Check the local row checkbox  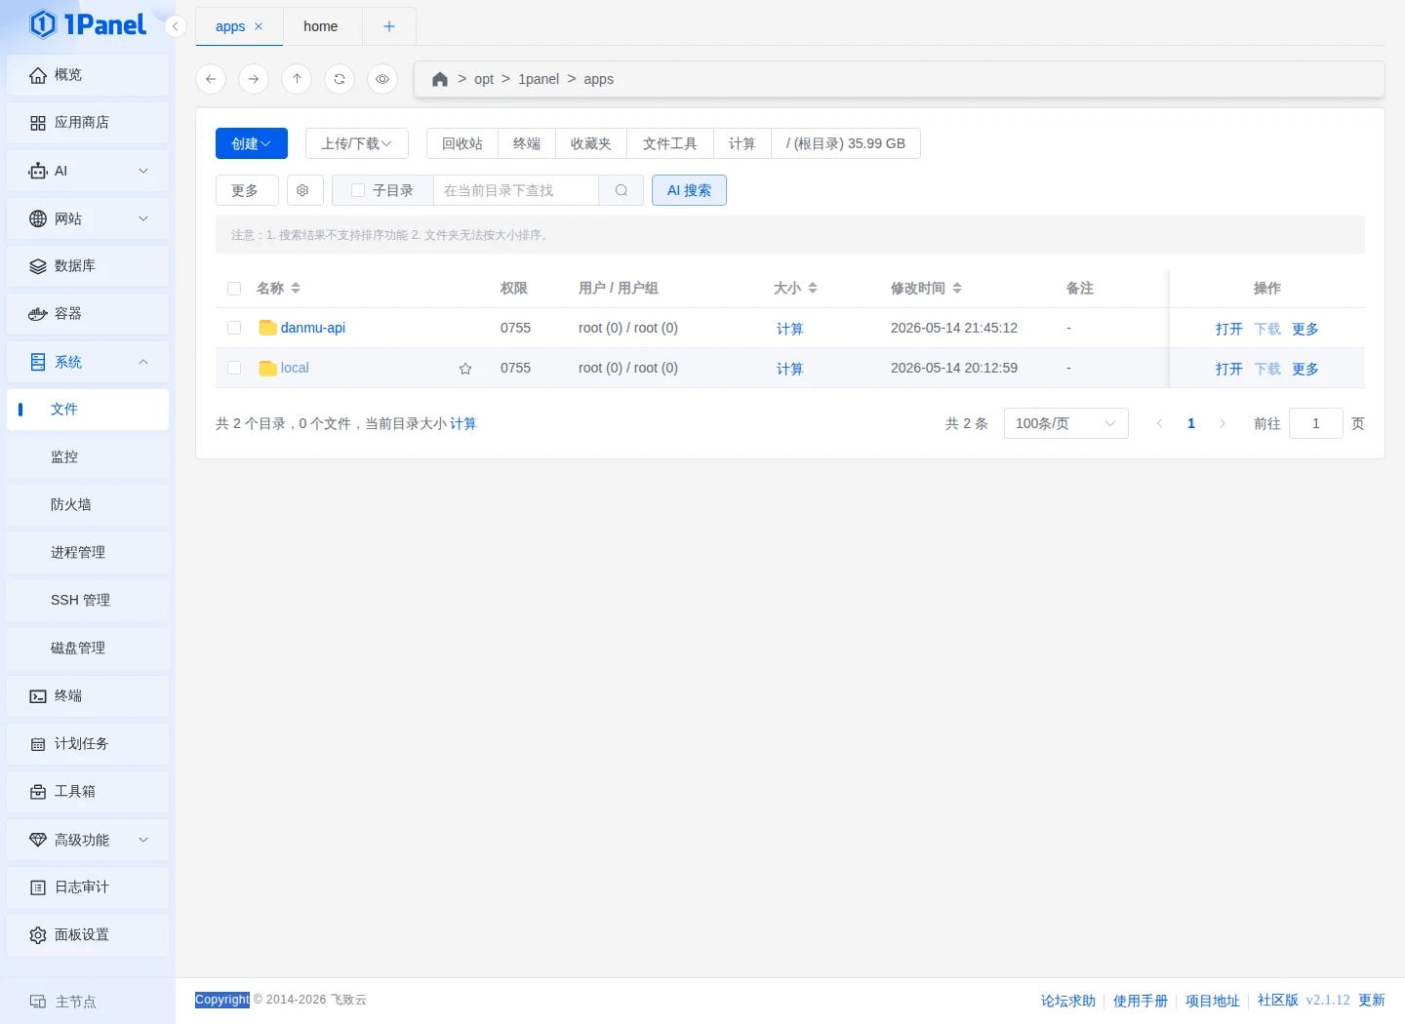234,368
